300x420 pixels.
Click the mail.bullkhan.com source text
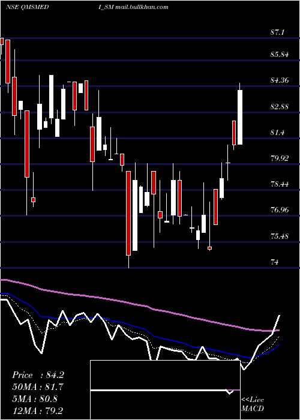coord(142,7)
